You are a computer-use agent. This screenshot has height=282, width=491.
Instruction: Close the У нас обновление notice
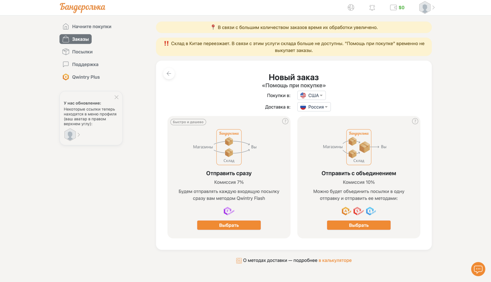click(116, 97)
